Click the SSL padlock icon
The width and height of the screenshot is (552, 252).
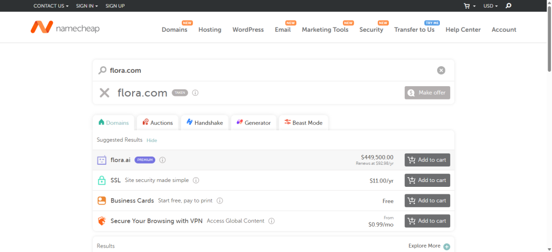coord(102,180)
